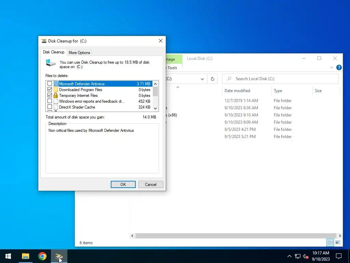Launch Google Chrome from the taskbar
The width and height of the screenshot is (350, 263).
[42, 256]
